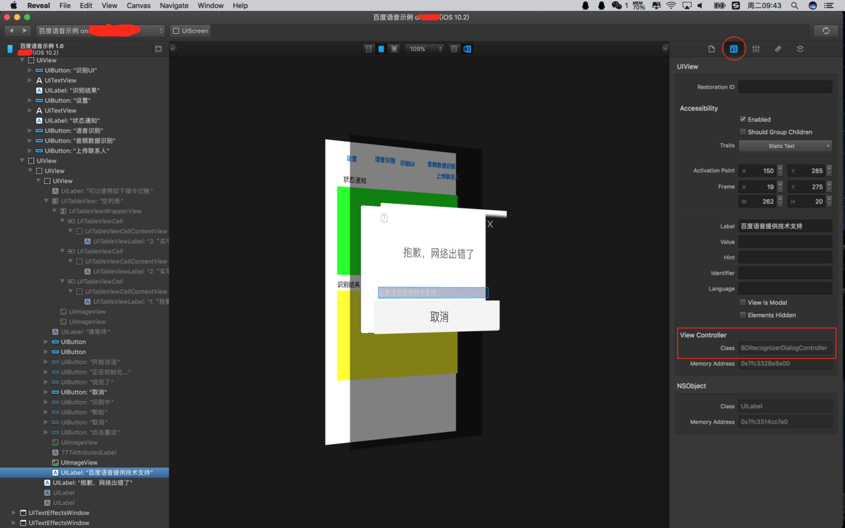Open the Identity inspector tab
The image size is (845, 528).
coord(734,49)
